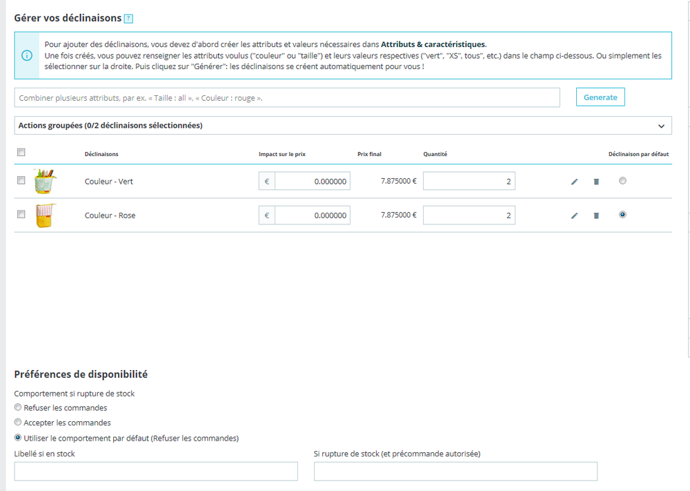Click the Comportement si rupture de stock label

(75, 394)
